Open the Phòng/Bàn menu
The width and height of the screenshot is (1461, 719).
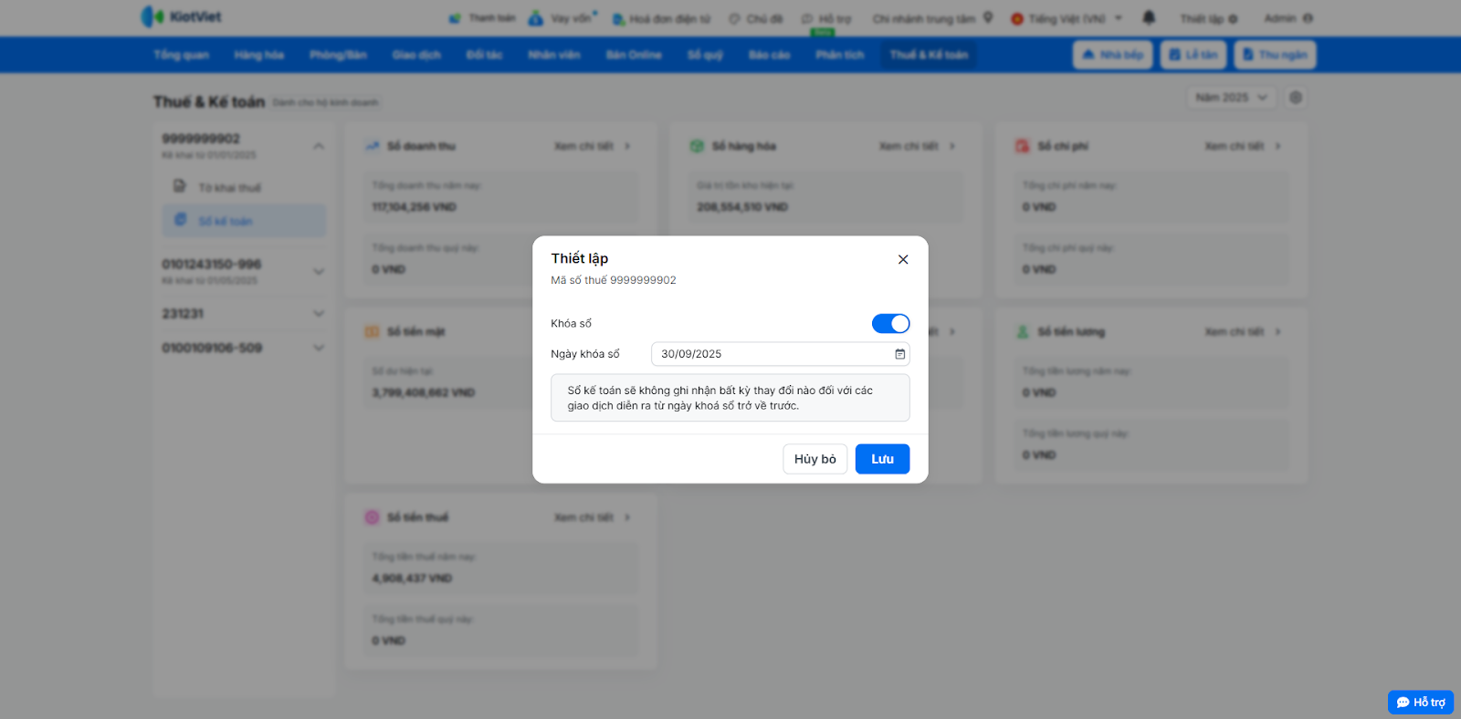coord(338,55)
